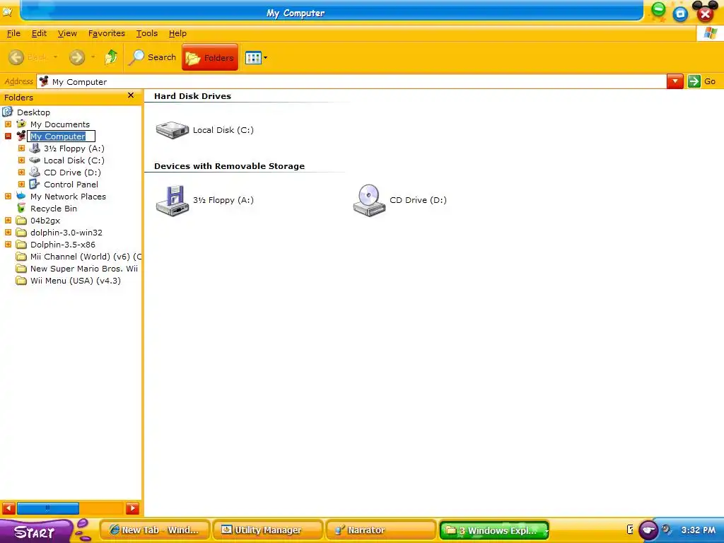Click New Super Mario Bros. Wii folder icon
The image size is (724, 543).
click(21, 268)
